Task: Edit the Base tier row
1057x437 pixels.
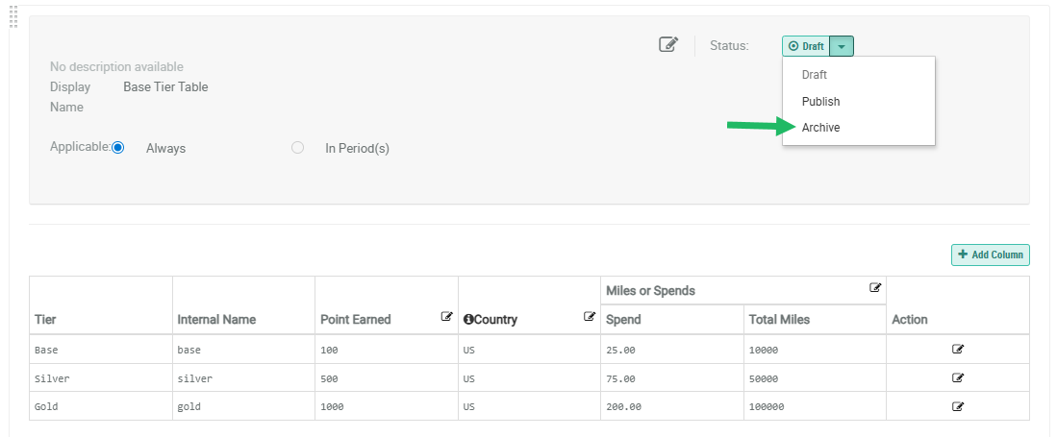Action: coord(958,350)
